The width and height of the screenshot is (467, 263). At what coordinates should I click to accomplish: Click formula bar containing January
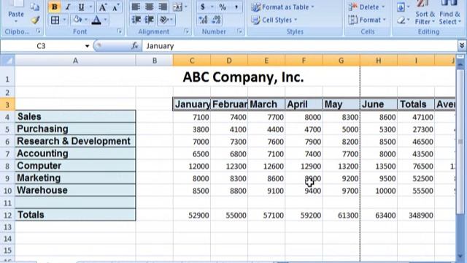coord(300,46)
